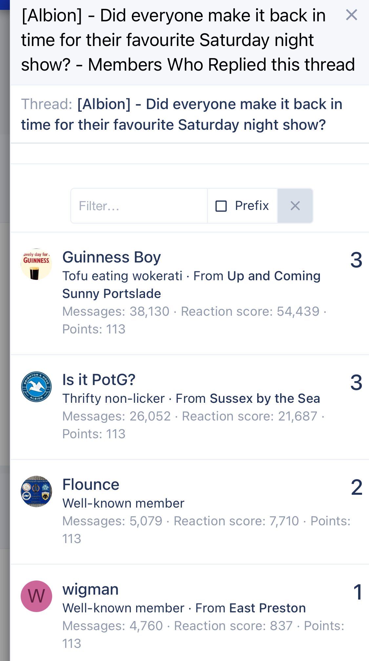Enable the Prefix checkbox
The height and width of the screenshot is (661, 369).
coord(221,206)
